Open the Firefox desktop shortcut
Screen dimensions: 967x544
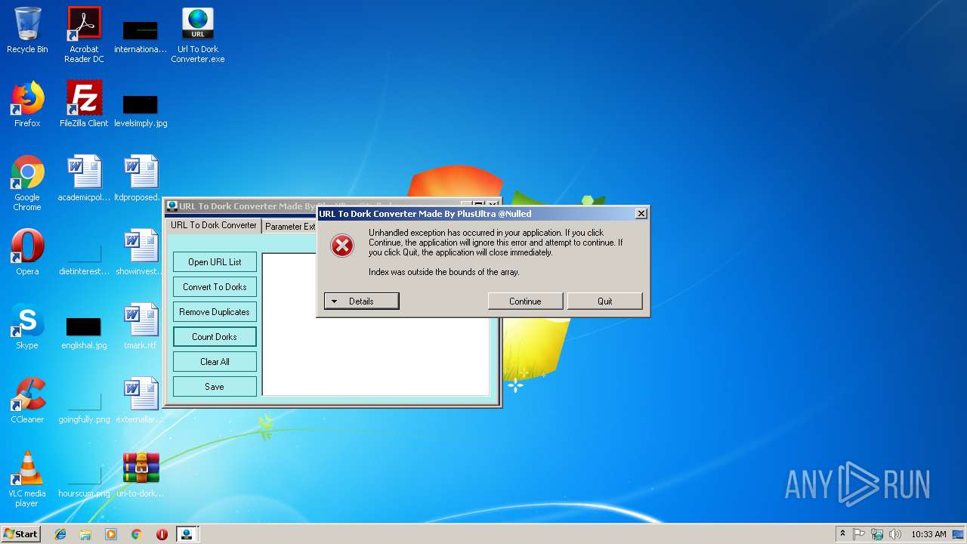(x=27, y=104)
